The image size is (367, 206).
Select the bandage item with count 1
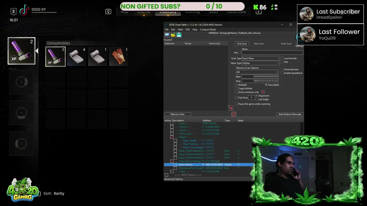[x=97, y=56]
